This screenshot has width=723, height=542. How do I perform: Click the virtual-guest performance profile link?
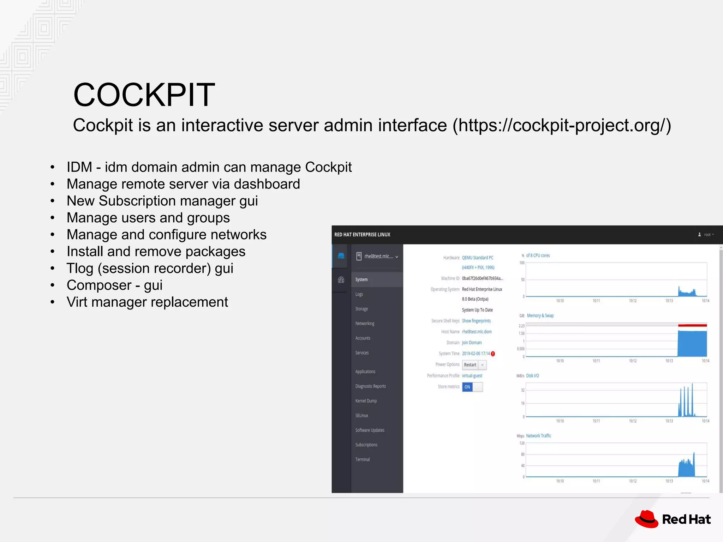pos(472,376)
